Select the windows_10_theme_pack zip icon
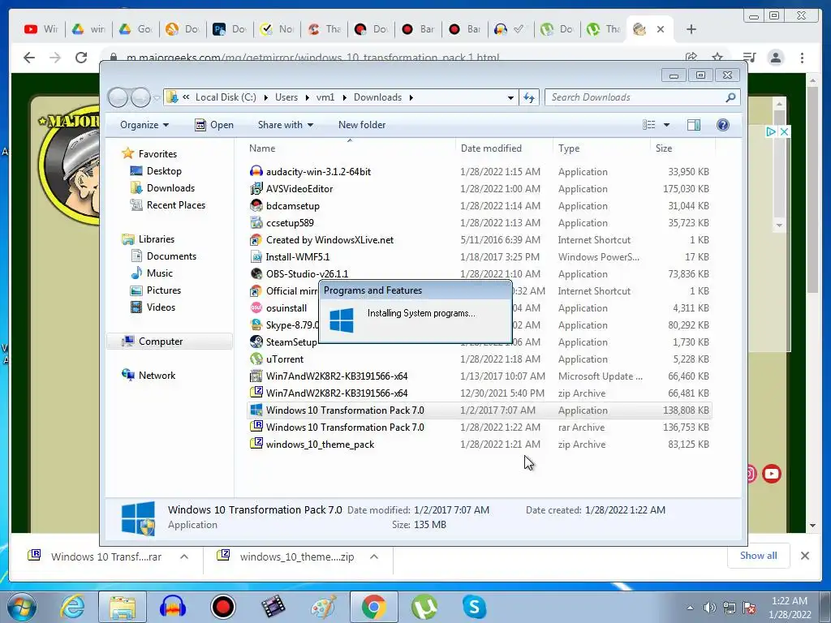 [256, 444]
